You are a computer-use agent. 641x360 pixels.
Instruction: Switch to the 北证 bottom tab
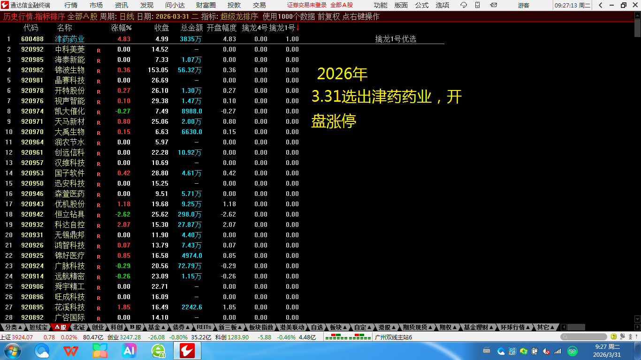[x=79, y=327]
